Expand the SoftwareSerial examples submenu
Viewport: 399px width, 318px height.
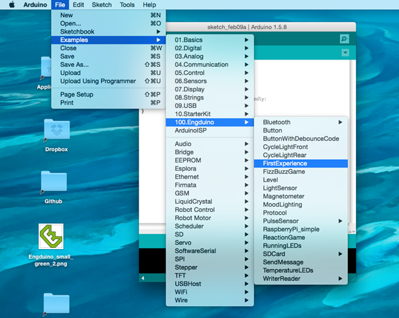[x=209, y=251]
